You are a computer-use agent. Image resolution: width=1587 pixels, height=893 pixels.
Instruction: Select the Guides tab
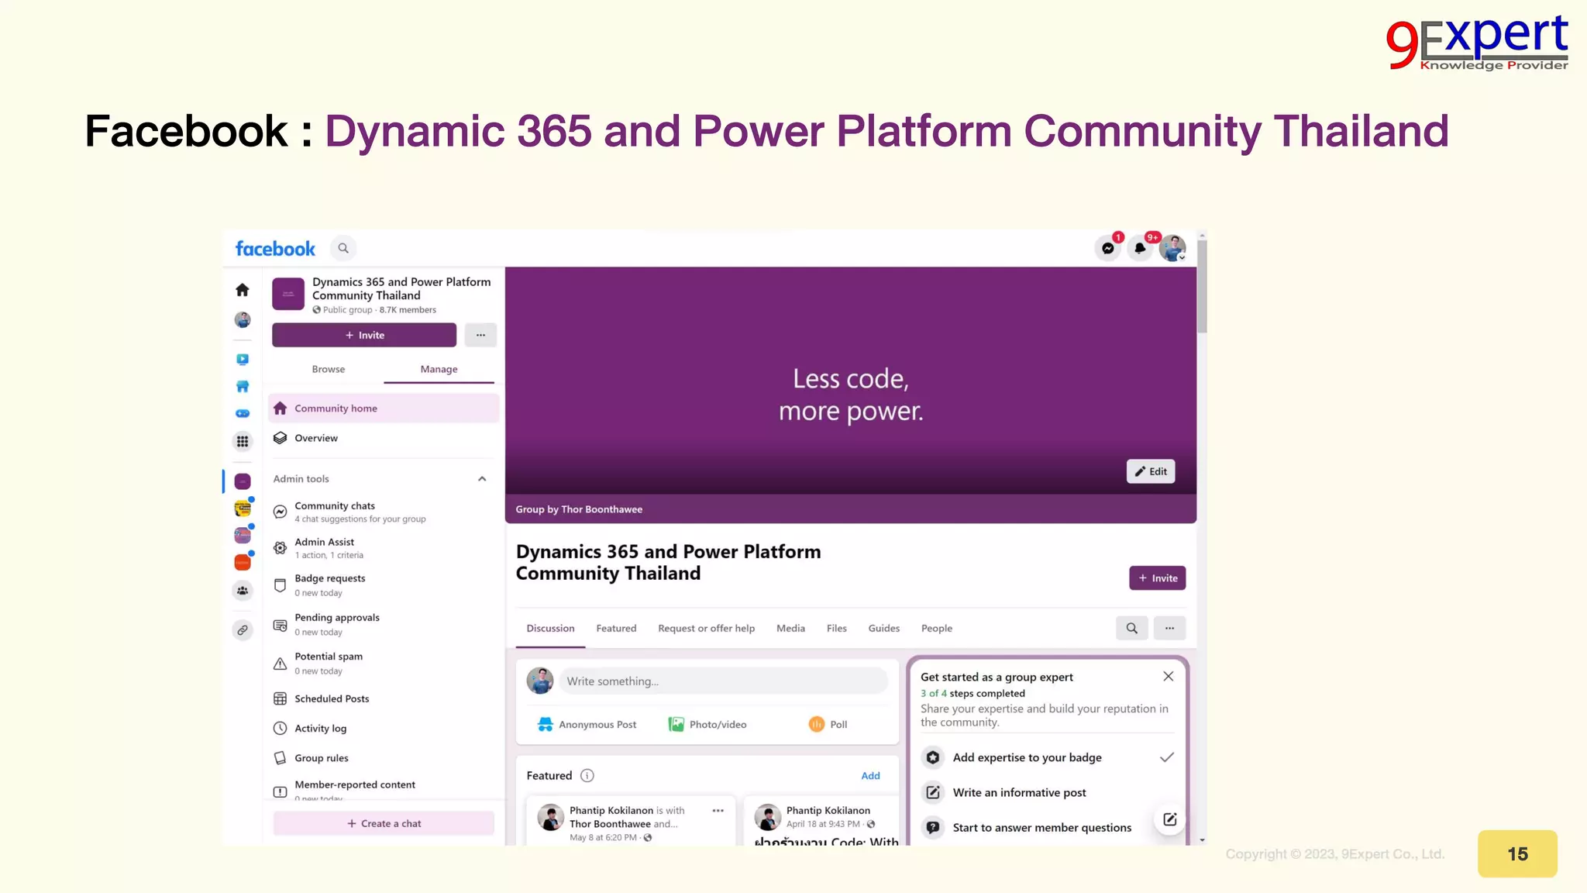coord(883,629)
